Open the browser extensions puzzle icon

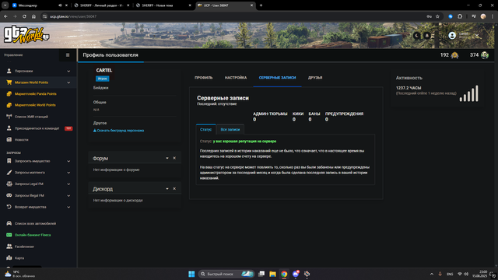tap(460, 16)
